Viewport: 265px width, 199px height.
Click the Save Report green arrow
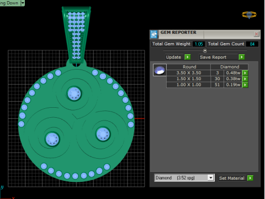point(242,57)
